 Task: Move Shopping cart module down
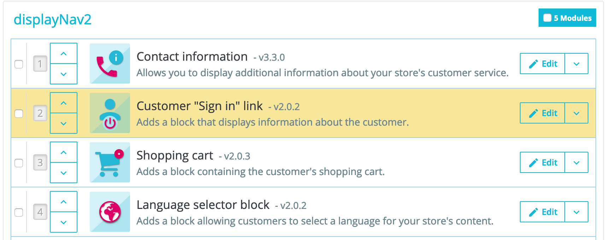[64, 173]
